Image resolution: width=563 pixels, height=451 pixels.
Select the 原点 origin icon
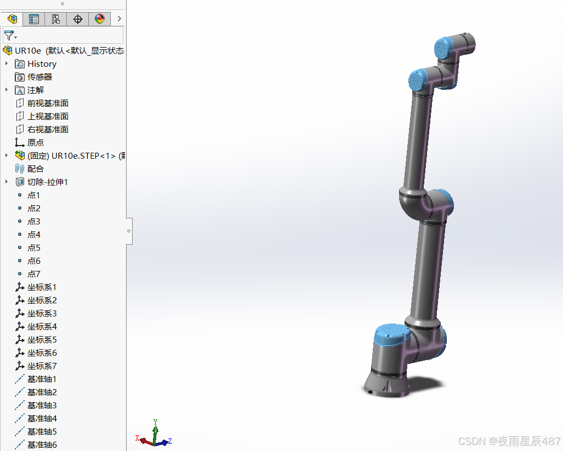point(20,142)
